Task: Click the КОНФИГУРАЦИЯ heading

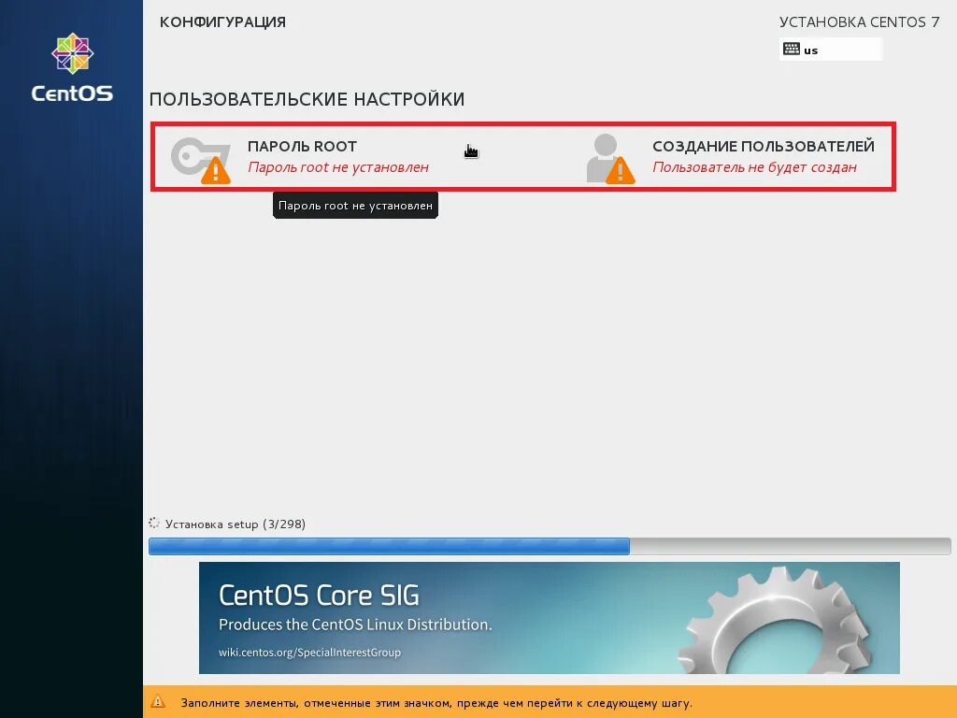Action: click(x=224, y=22)
